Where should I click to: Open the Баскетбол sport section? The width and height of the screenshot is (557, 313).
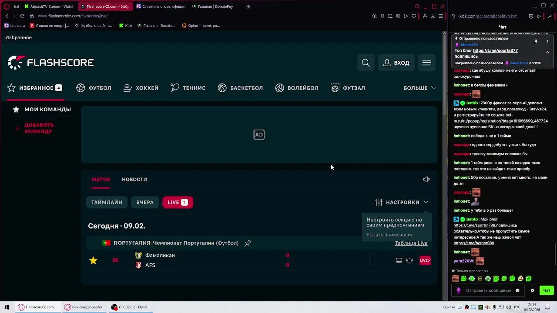[x=240, y=88]
